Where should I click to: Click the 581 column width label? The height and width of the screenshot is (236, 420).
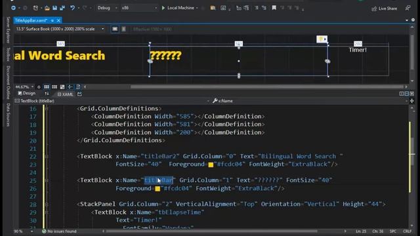click(x=239, y=44)
